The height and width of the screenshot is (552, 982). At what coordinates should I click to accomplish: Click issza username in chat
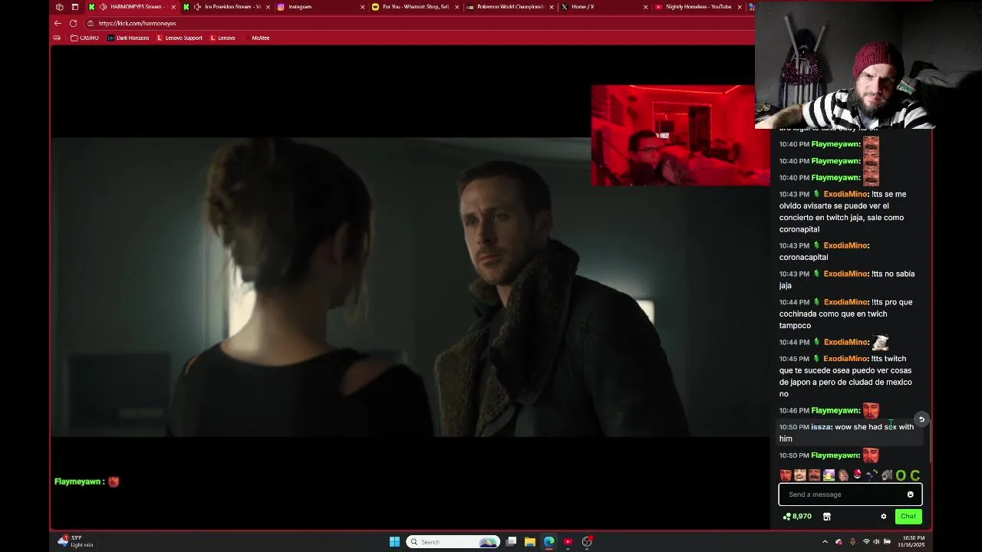(x=821, y=427)
